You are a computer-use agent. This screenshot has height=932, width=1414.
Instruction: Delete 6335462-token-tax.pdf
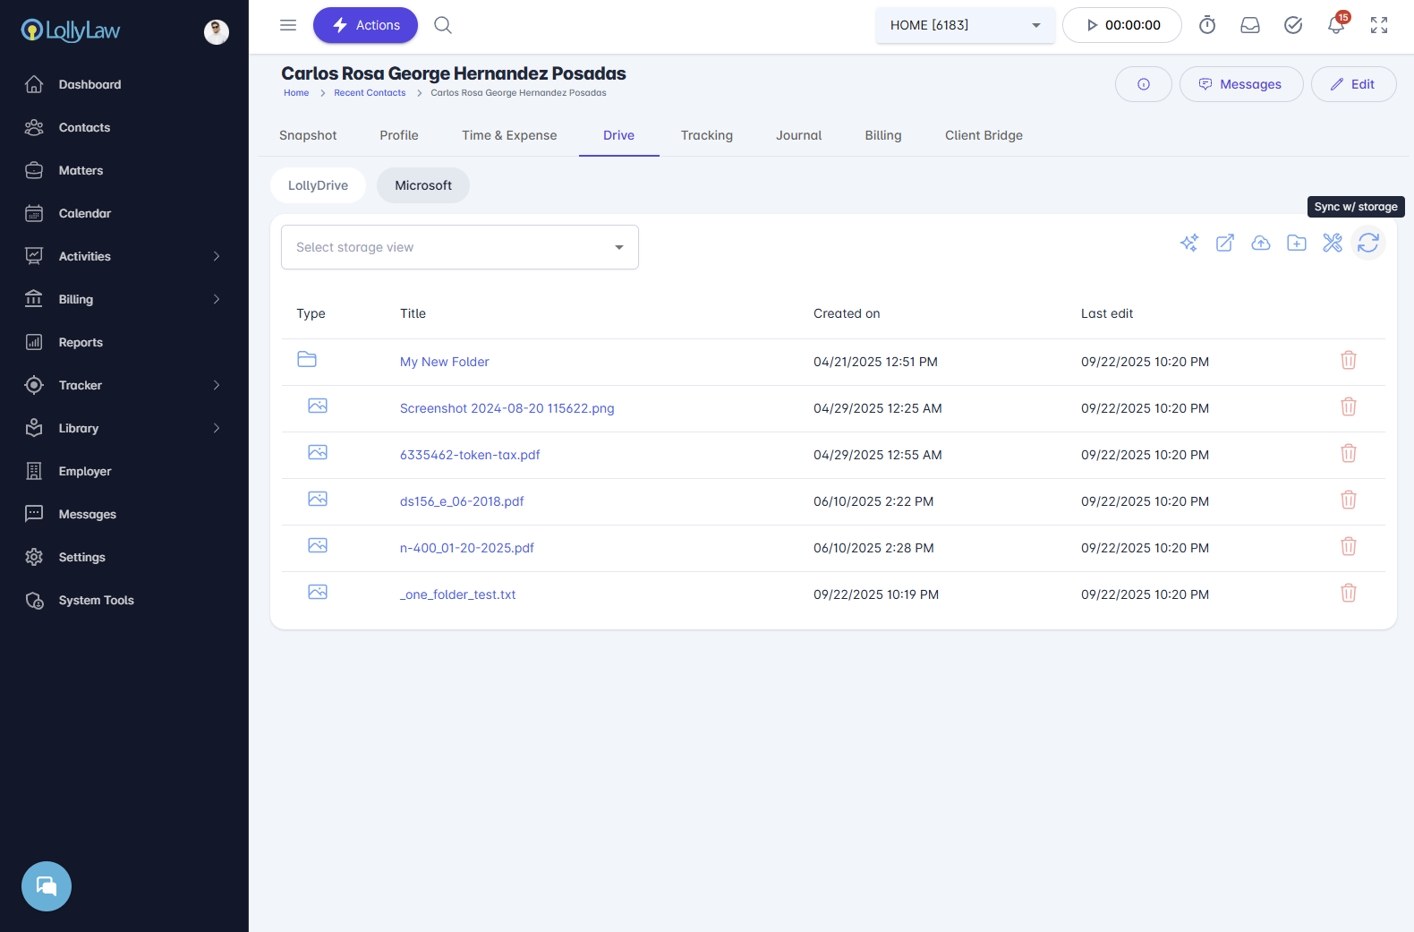(1349, 453)
